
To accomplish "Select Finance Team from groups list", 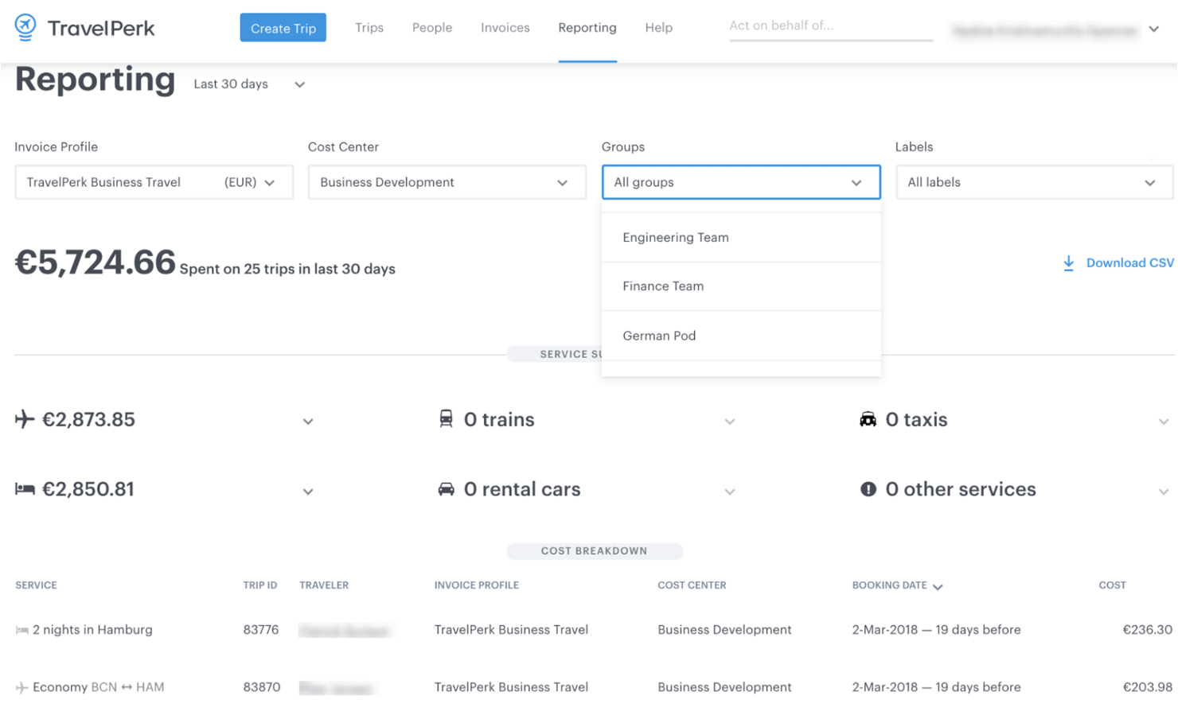I will [x=741, y=286].
